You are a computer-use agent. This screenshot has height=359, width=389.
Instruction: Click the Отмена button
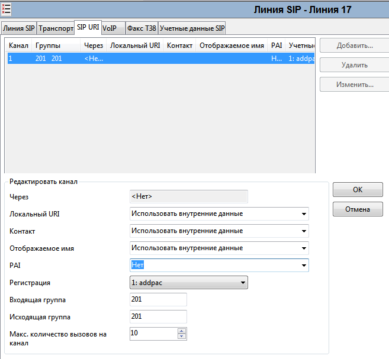(358, 209)
